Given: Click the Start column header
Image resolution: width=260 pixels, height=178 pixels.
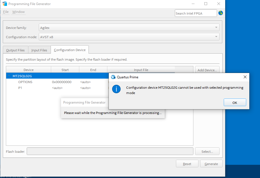Looking at the screenshot, I should [x=65, y=70].
